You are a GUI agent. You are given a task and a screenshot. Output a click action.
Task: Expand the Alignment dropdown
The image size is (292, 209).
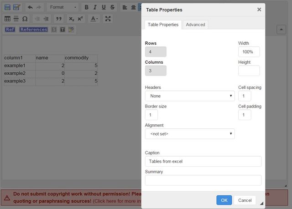click(x=190, y=134)
